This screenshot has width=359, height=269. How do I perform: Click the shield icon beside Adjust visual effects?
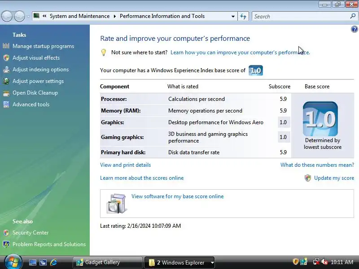(x=6, y=58)
